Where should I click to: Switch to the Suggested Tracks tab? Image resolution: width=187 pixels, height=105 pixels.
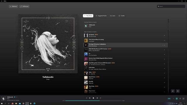tap(101, 16)
